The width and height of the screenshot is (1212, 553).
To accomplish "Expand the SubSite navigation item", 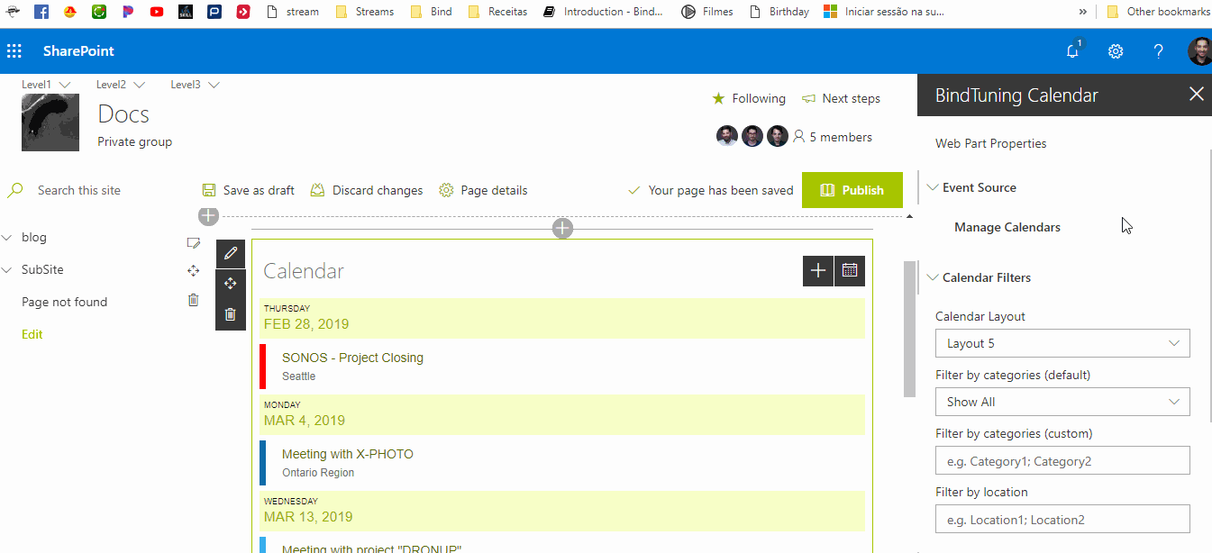I will 7,270.
